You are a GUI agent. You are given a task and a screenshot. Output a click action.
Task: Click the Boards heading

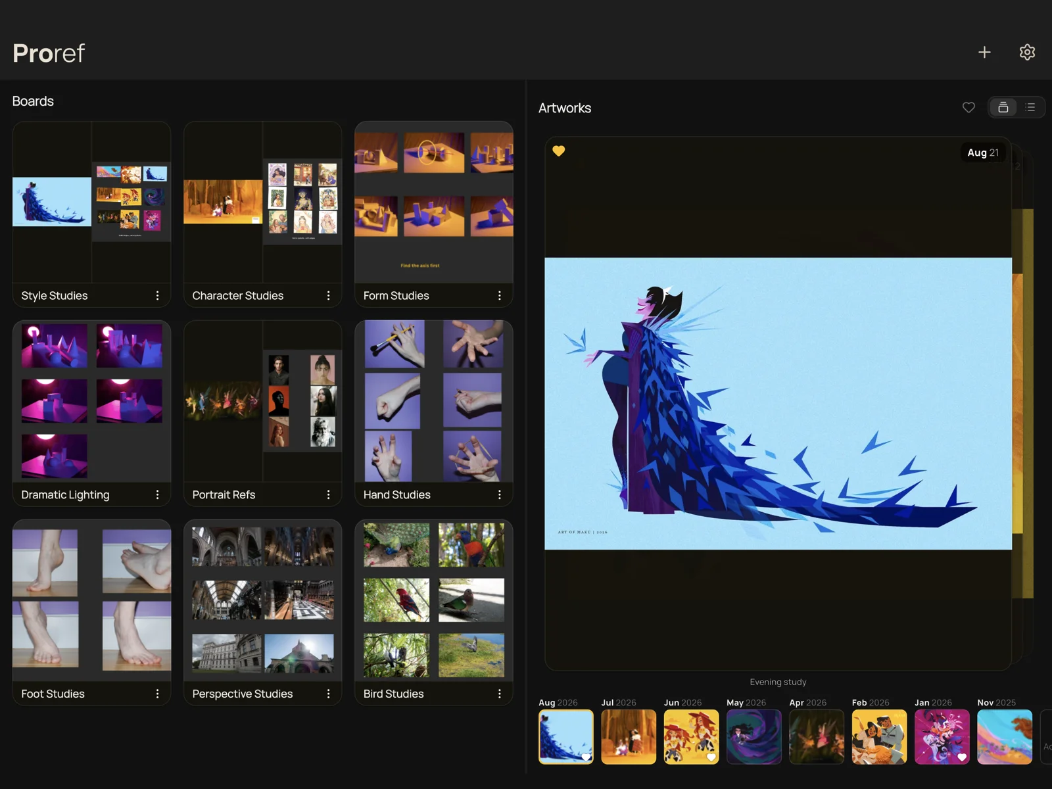coord(33,101)
